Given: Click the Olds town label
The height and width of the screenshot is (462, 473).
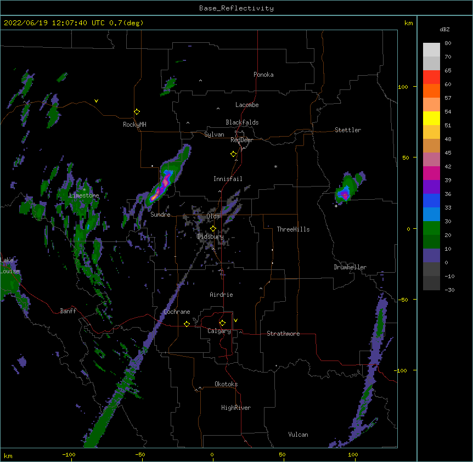Looking at the screenshot, I should click(213, 216).
